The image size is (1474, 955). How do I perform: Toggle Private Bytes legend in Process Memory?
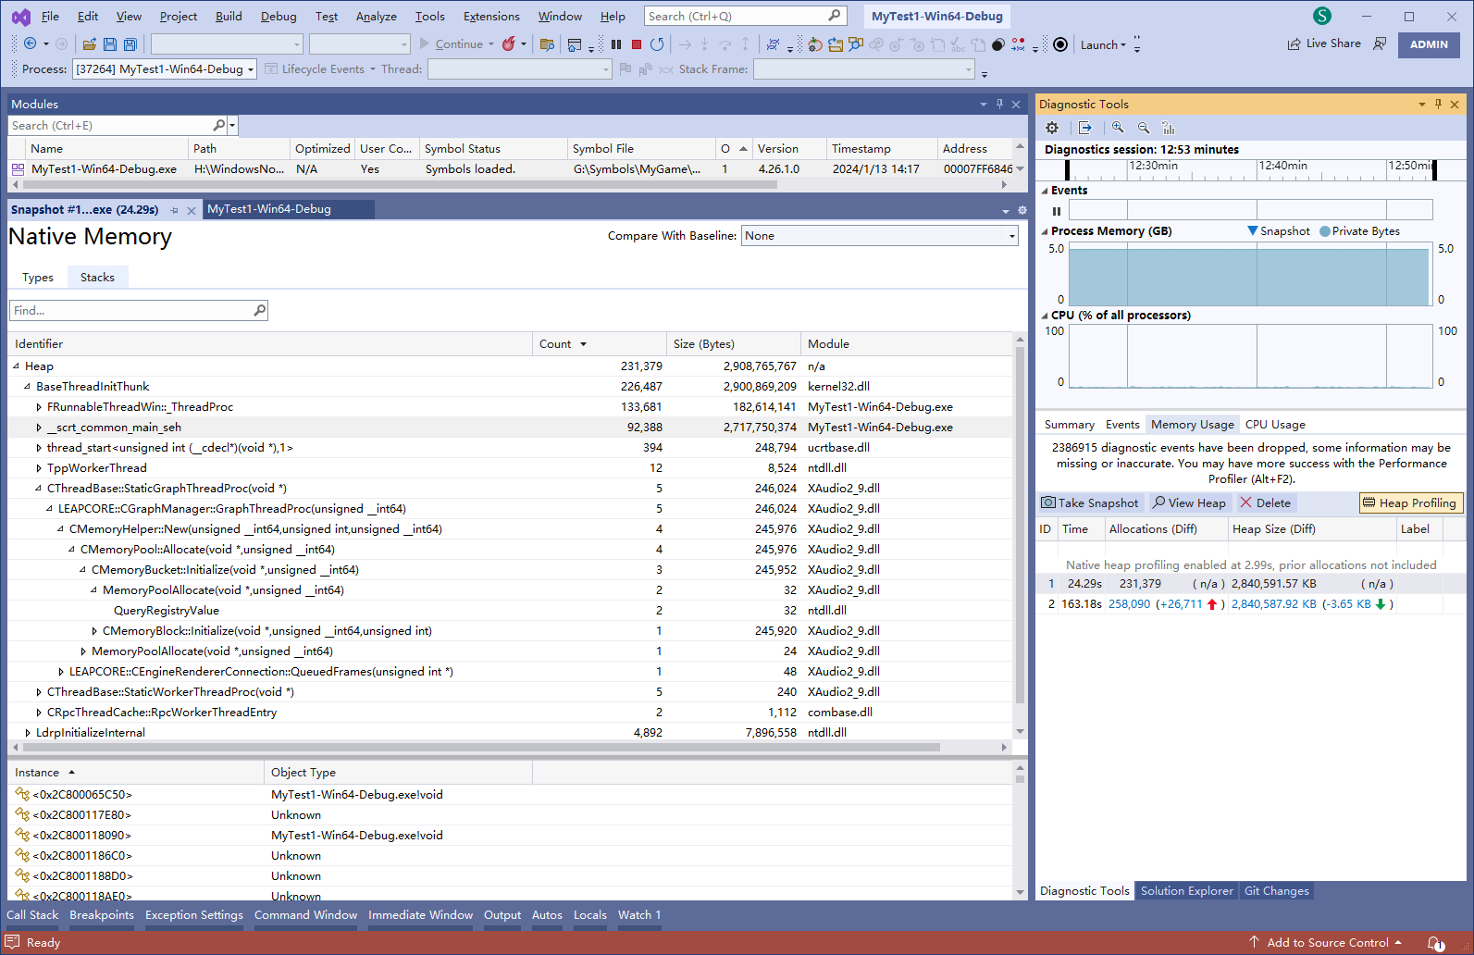pos(1359,231)
